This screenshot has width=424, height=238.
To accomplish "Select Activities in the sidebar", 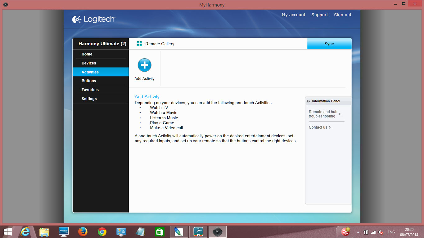I will click(101, 72).
